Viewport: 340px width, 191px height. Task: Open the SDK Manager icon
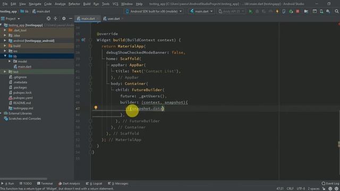point(328,11)
